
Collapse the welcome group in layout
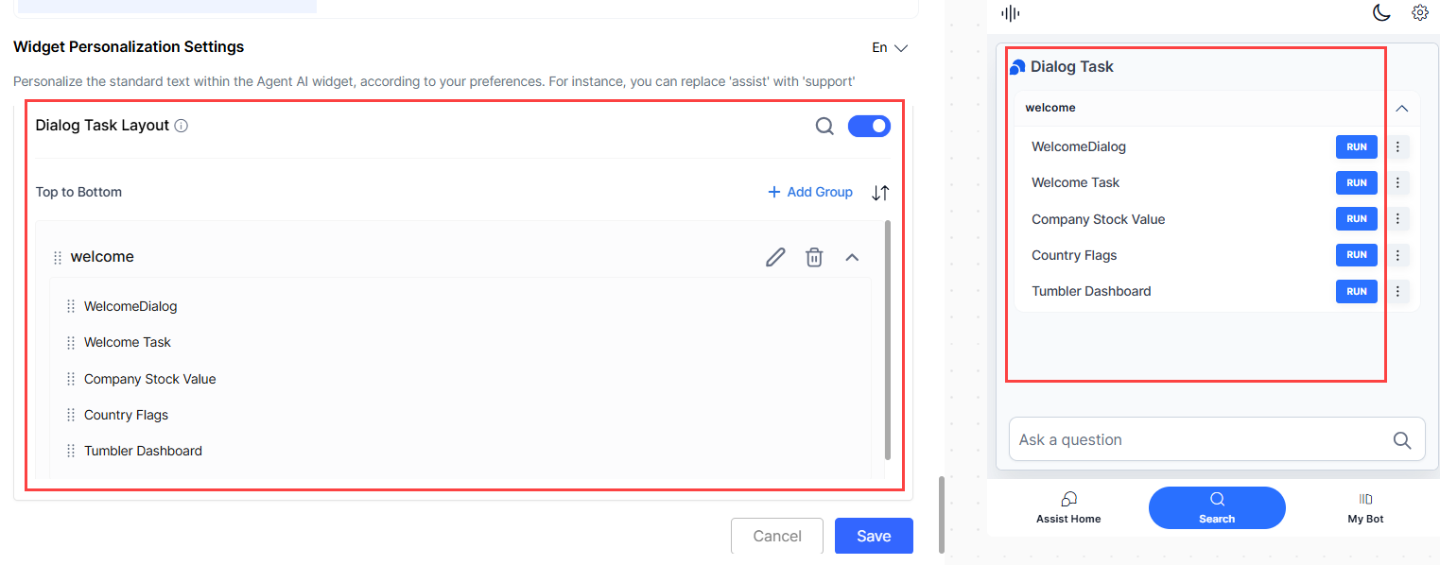852,257
